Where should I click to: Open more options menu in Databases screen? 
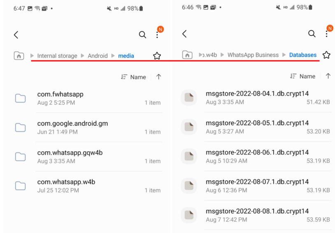point(327,34)
